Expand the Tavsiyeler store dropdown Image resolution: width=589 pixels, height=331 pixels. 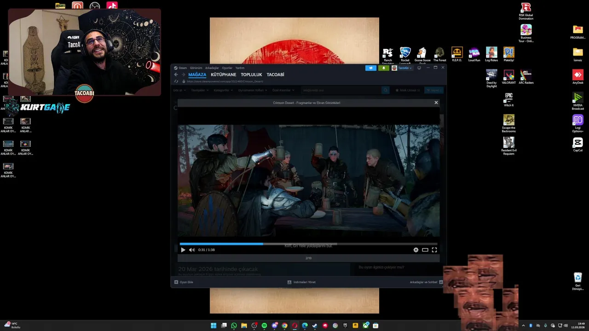click(200, 90)
